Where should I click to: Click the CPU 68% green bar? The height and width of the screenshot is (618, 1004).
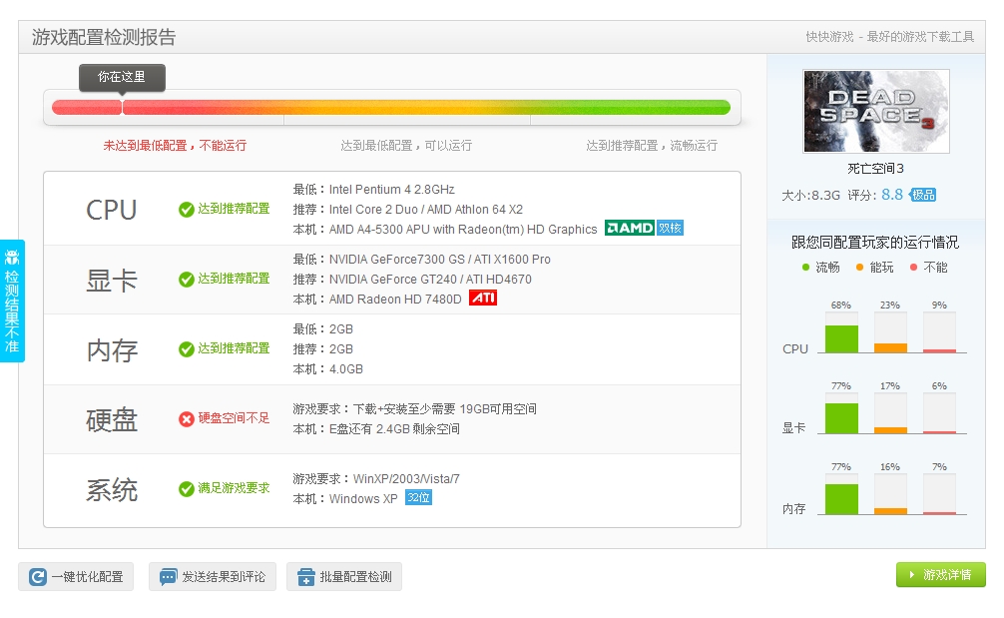pos(841,338)
